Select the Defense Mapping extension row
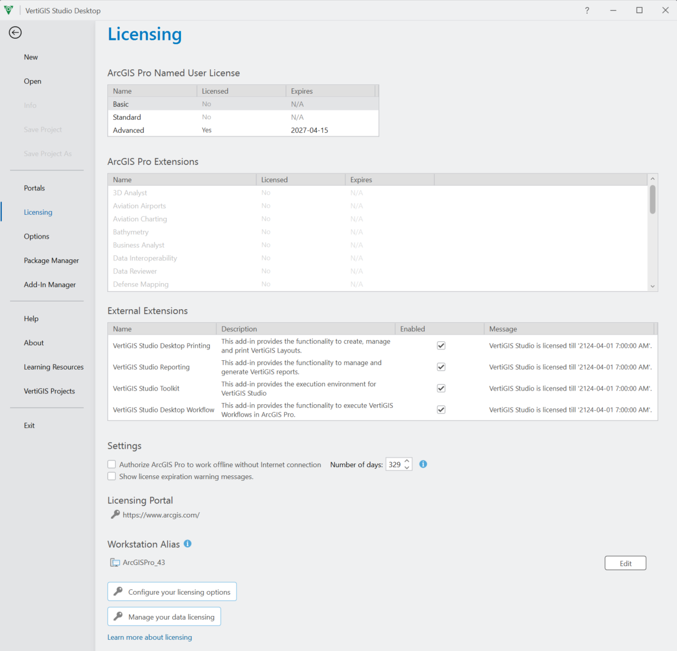This screenshot has width=677, height=651. (377, 284)
